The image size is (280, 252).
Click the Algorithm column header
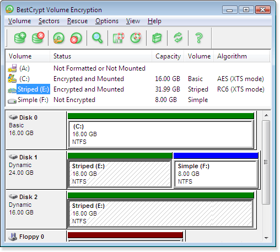[241, 56]
